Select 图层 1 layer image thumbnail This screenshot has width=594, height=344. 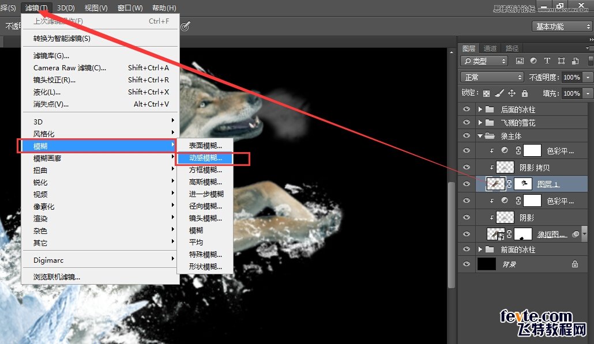[x=496, y=184]
